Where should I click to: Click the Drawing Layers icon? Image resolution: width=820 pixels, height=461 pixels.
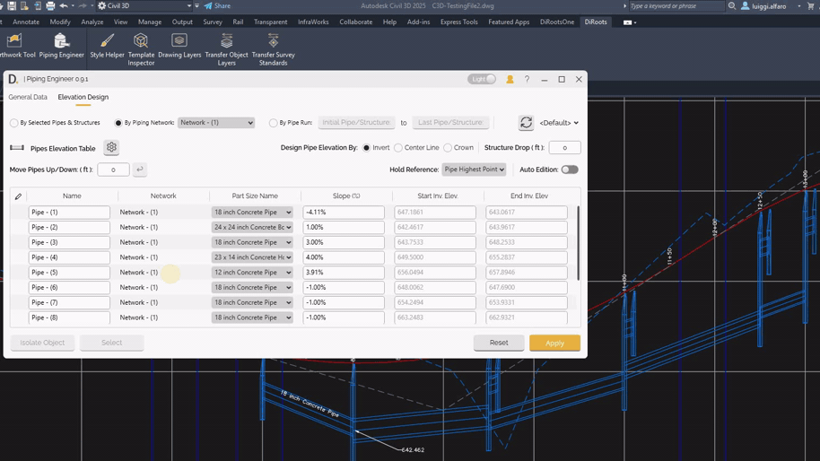click(179, 46)
